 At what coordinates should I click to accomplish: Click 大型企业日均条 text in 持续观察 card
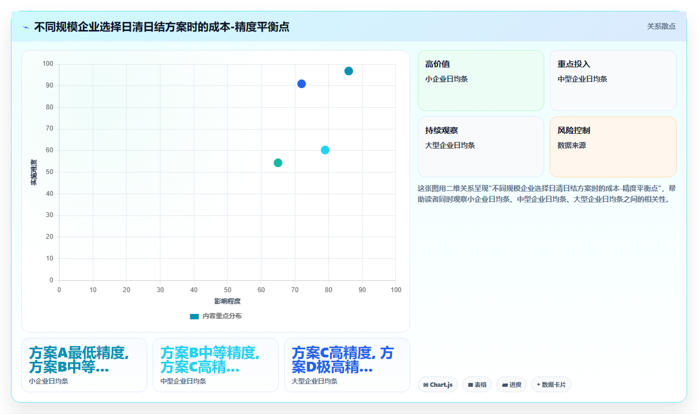450,145
